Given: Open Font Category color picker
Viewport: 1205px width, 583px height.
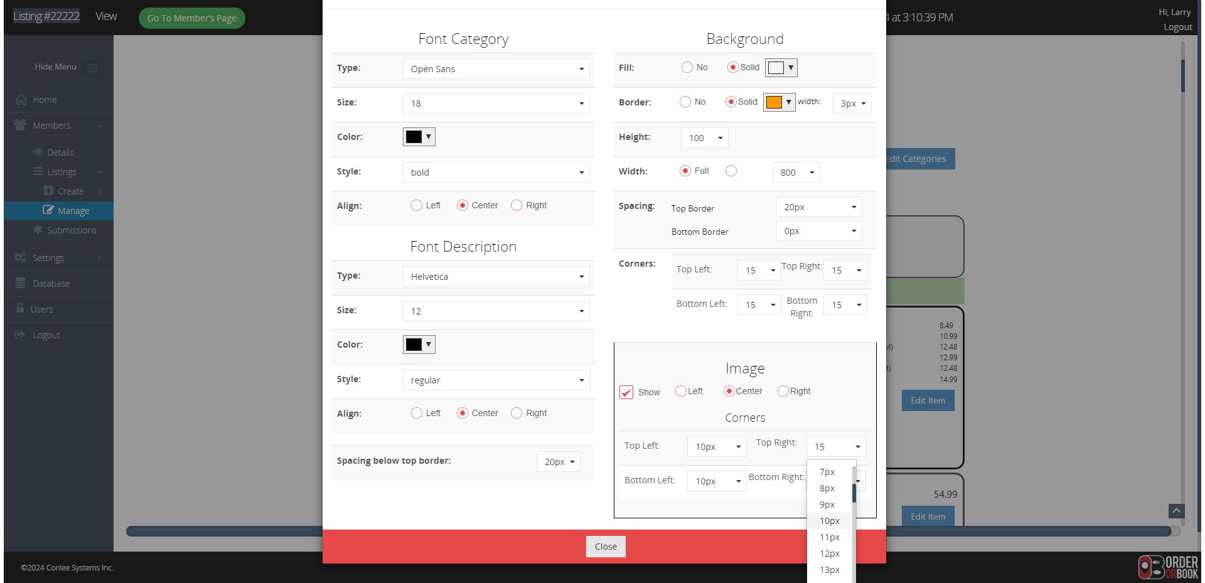Looking at the screenshot, I should click(419, 137).
